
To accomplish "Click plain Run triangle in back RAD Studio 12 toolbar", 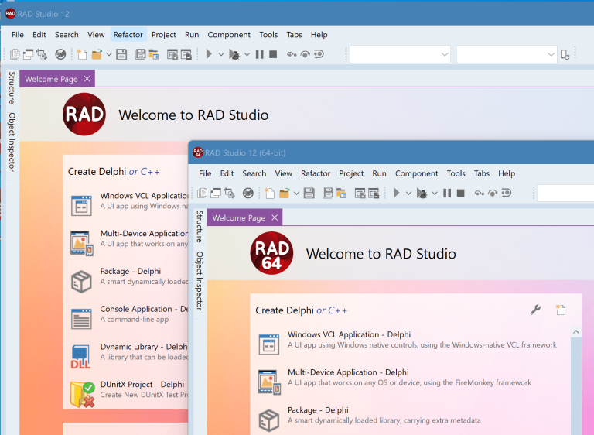I will [209, 54].
